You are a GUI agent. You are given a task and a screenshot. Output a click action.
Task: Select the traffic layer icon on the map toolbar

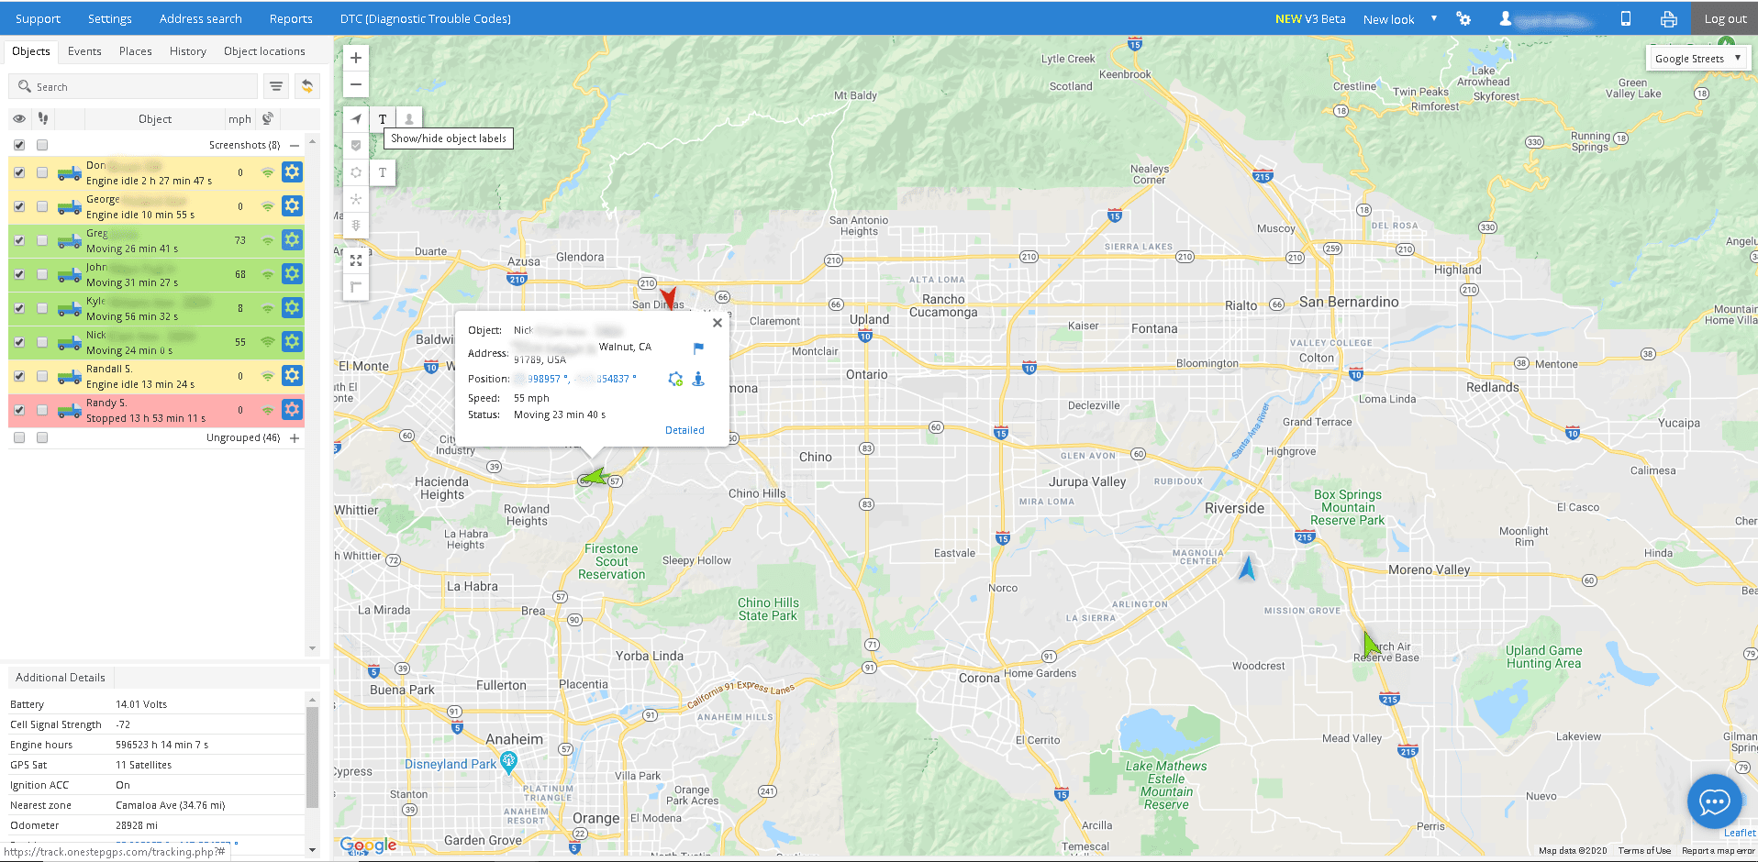pyautogui.click(x=356, y=226)
